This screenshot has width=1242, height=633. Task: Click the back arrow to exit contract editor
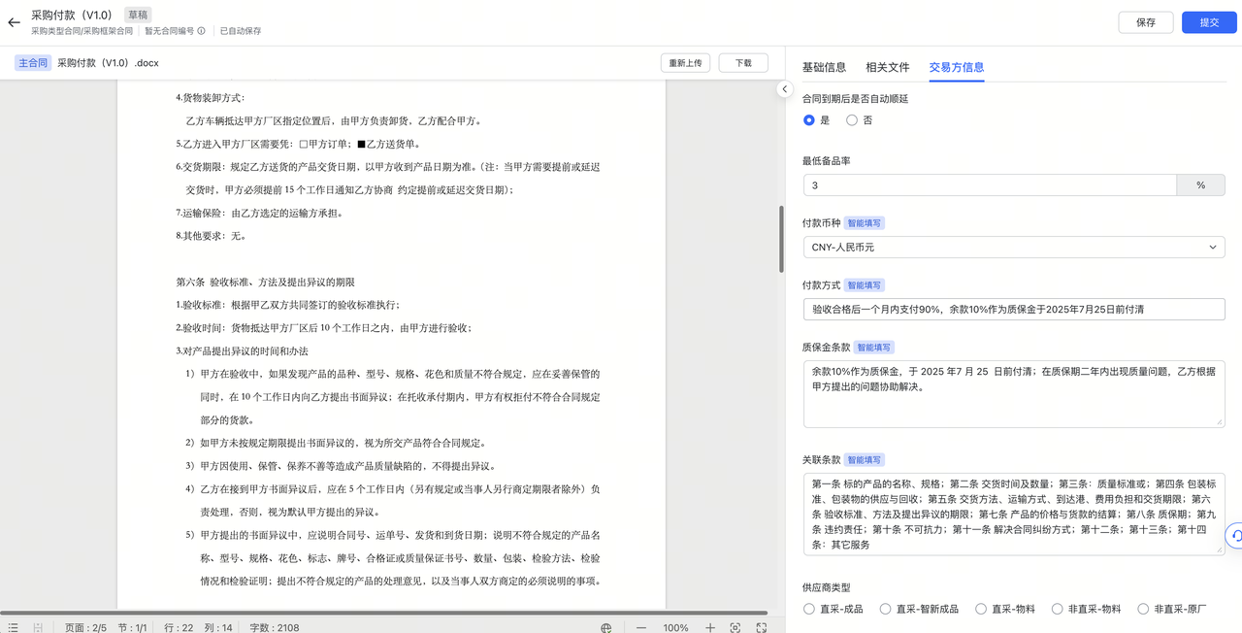(14, 21)
